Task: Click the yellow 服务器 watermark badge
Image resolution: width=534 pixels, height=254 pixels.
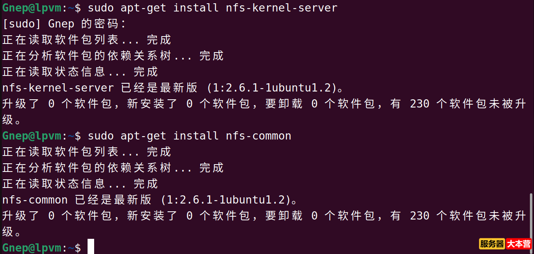Action: coord(492,244)
